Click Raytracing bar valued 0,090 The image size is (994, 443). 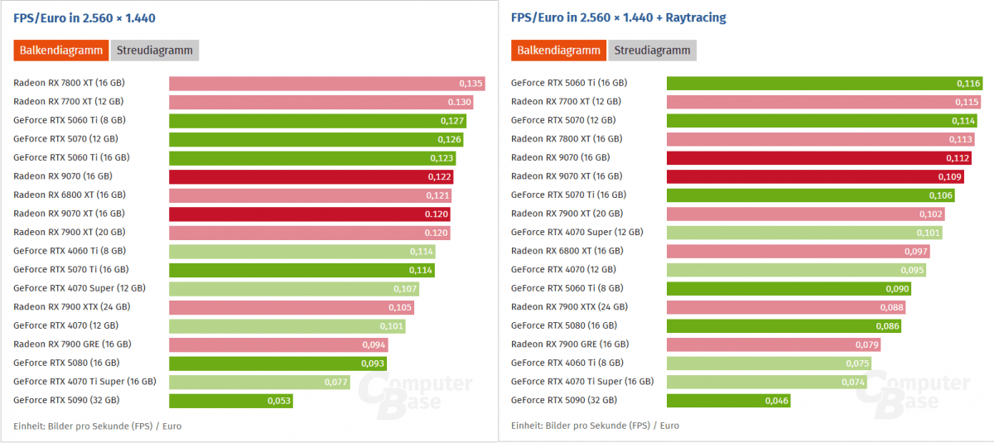[789, 288]
